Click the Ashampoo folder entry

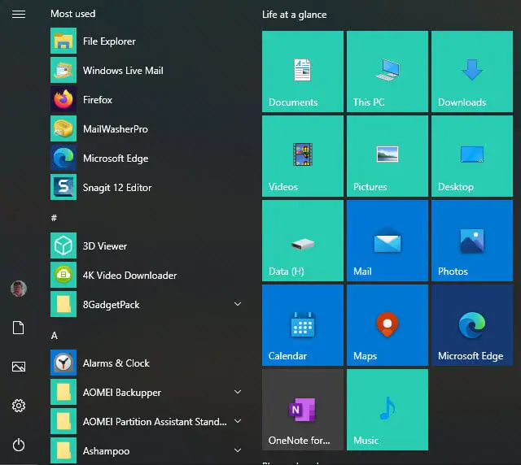(x=147, y=450)
